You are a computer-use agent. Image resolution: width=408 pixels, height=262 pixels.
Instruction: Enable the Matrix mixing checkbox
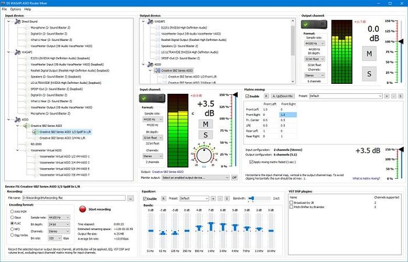[247, 95]
